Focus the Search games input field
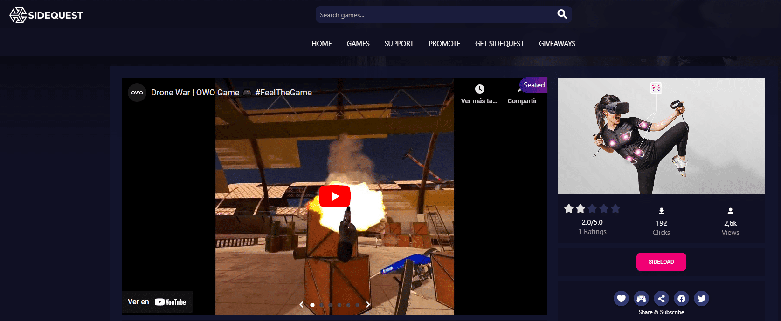Screen dimensions: 781x321 coord(436,15)
